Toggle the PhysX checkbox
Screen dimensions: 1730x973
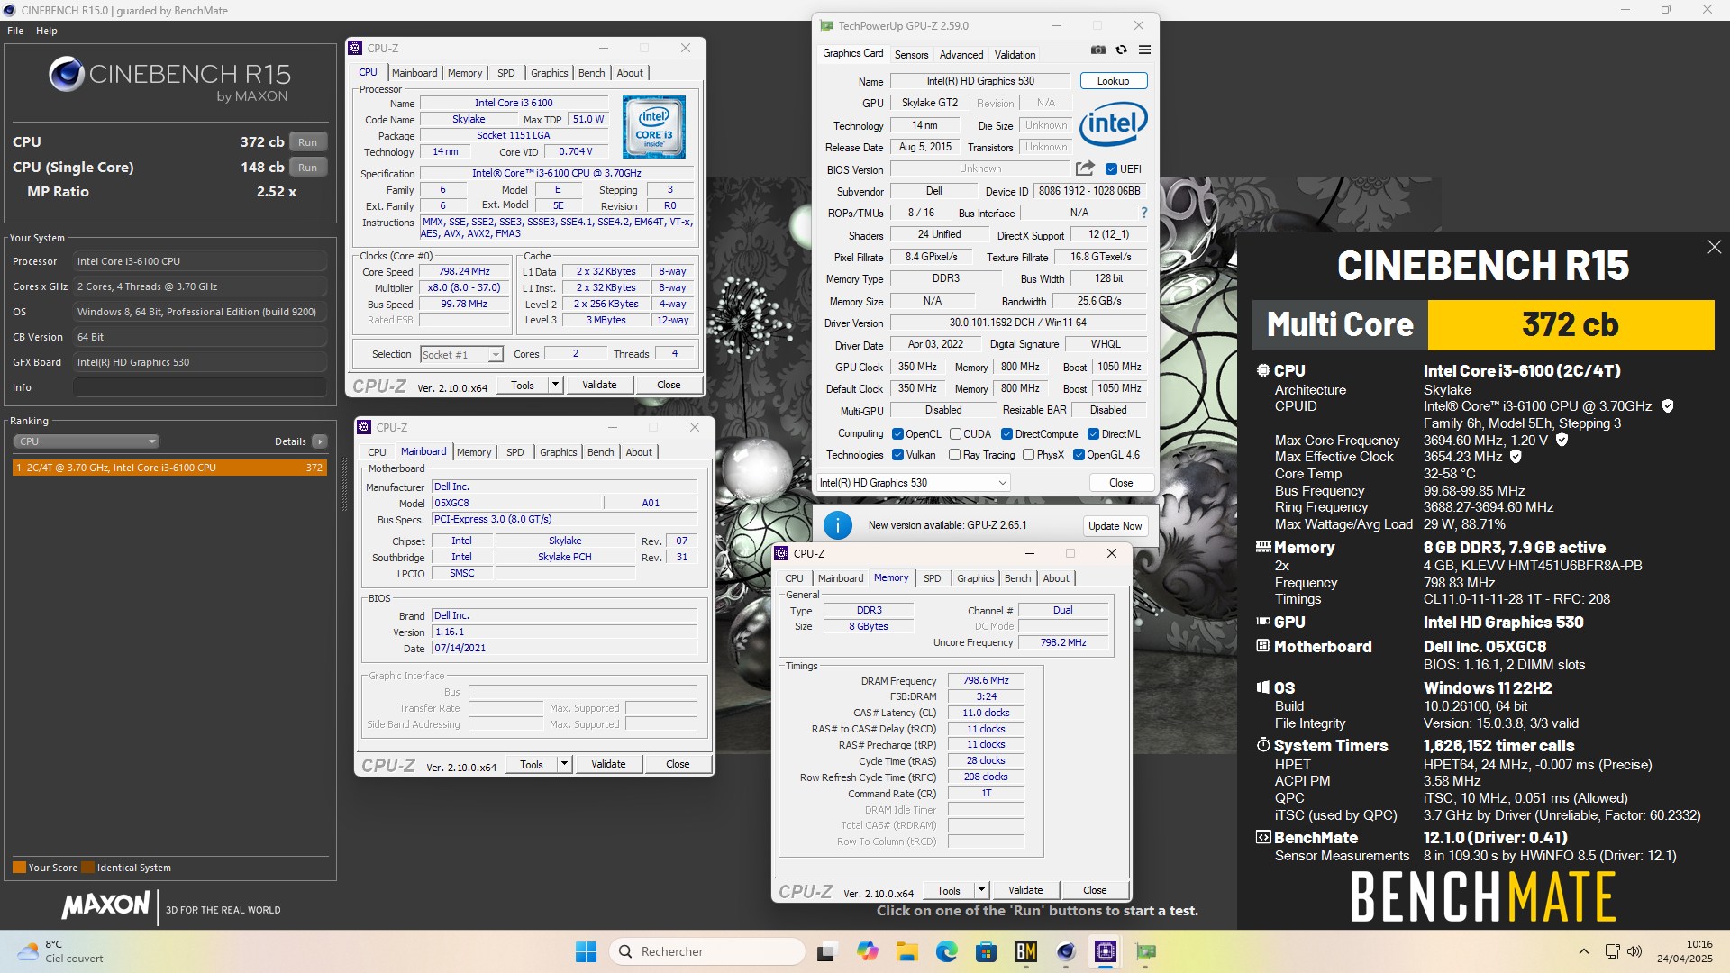coord(1028,455)
